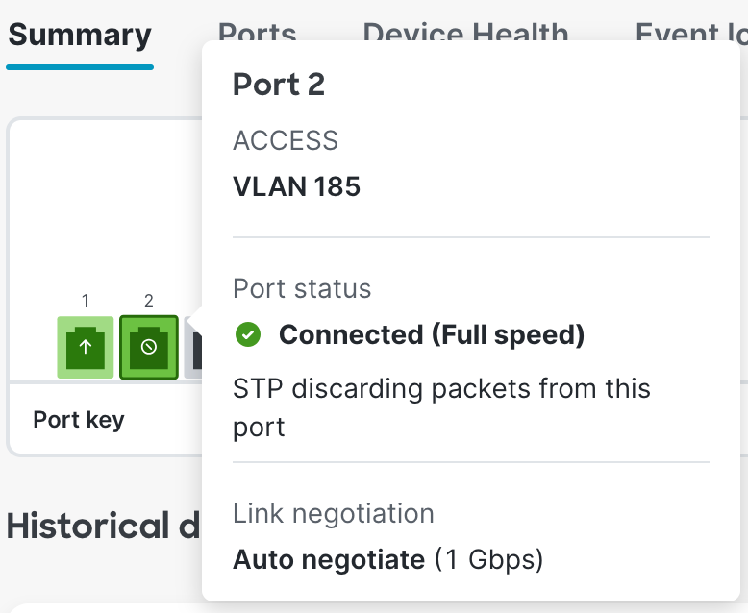Click the Auto negotiate value
Viewport: 748px width, 613px height.
coord(329,559)
